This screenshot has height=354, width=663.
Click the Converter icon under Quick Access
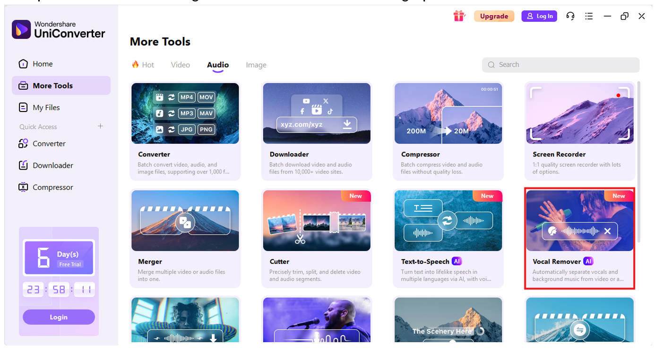[23, 143]
